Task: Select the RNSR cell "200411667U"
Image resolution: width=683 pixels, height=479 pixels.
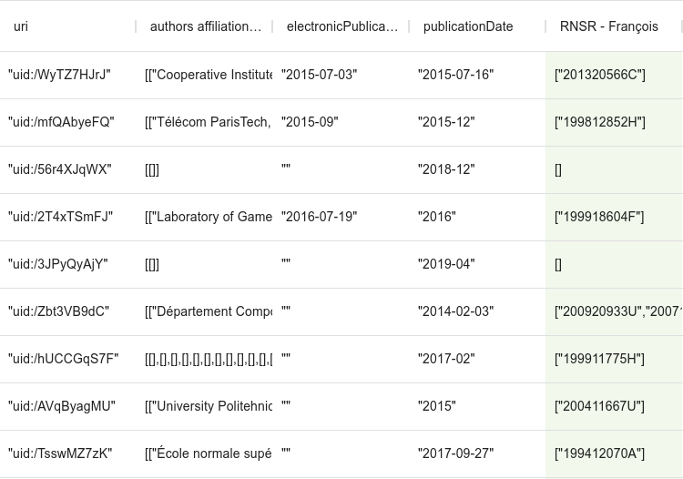Action: tap(599, 406)
